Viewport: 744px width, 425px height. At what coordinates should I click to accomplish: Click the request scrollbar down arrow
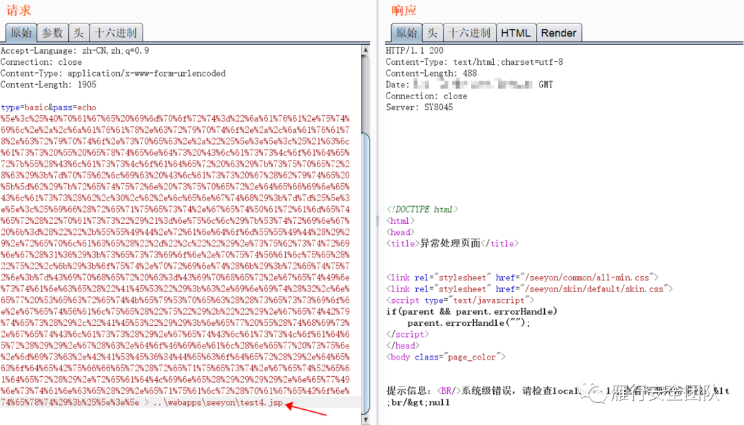tap(365, 419)
